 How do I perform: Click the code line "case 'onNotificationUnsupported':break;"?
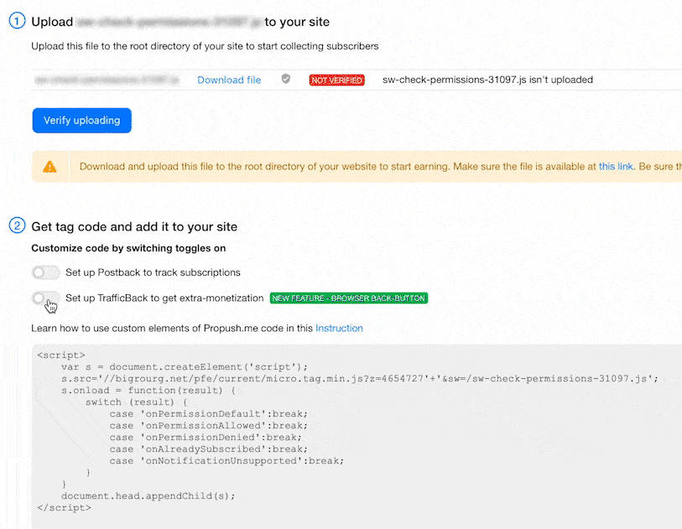226,461
